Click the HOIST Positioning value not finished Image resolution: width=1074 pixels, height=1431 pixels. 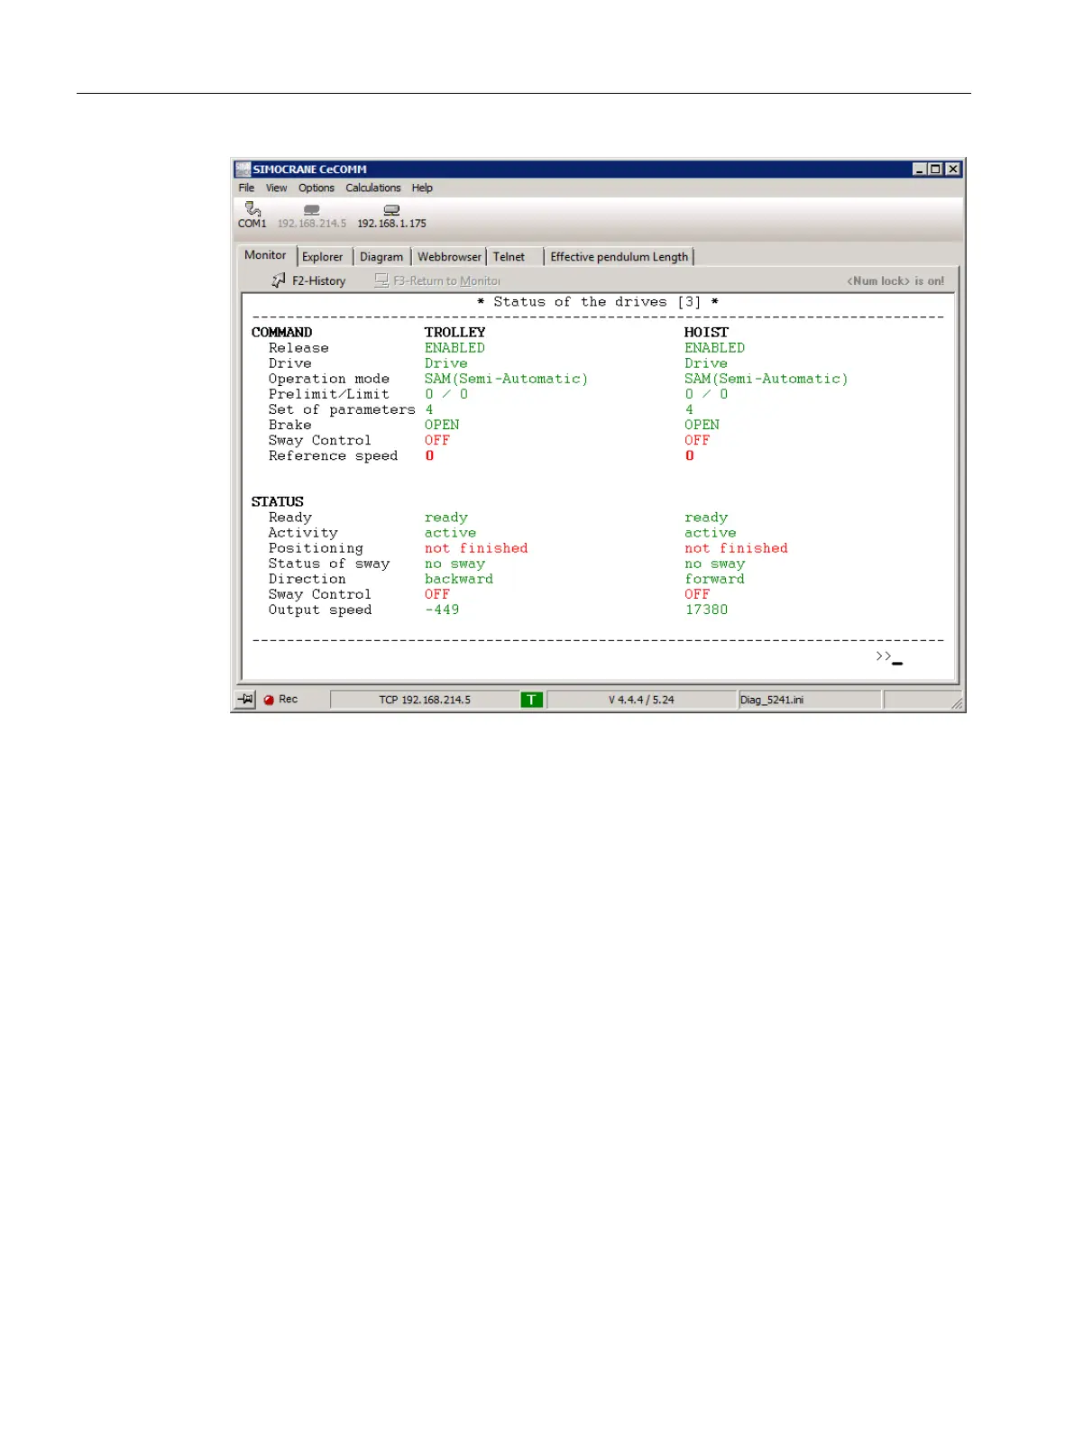coord(736,548)
